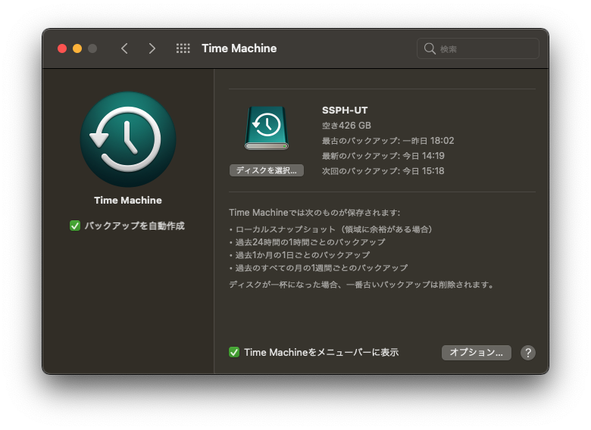Viewport: 591px width, 430px height.
Task: Click Time Machineでは次のものが保存されます heading
Action: 314,213
